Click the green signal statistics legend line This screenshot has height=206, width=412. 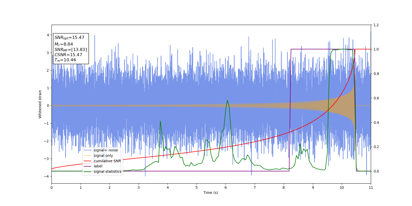click(88, 171)
